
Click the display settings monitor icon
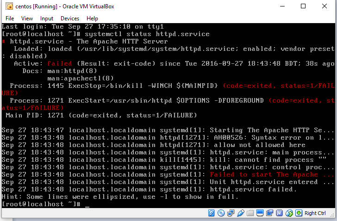tap(260, 213)
